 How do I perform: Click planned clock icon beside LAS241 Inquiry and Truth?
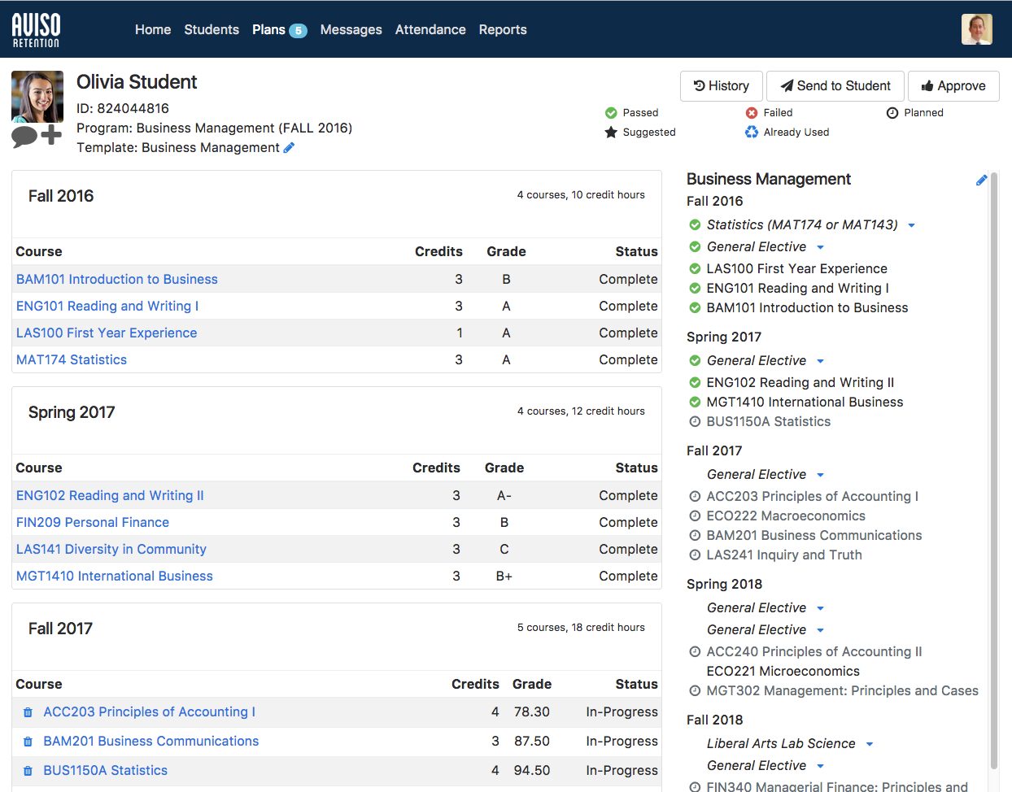tap(695, 555)
